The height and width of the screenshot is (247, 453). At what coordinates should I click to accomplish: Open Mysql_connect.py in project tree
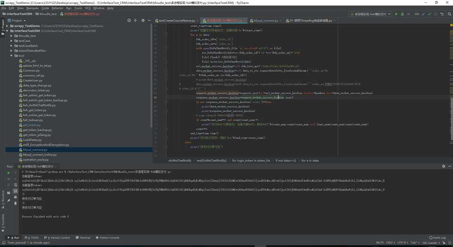tap(35, 150)
